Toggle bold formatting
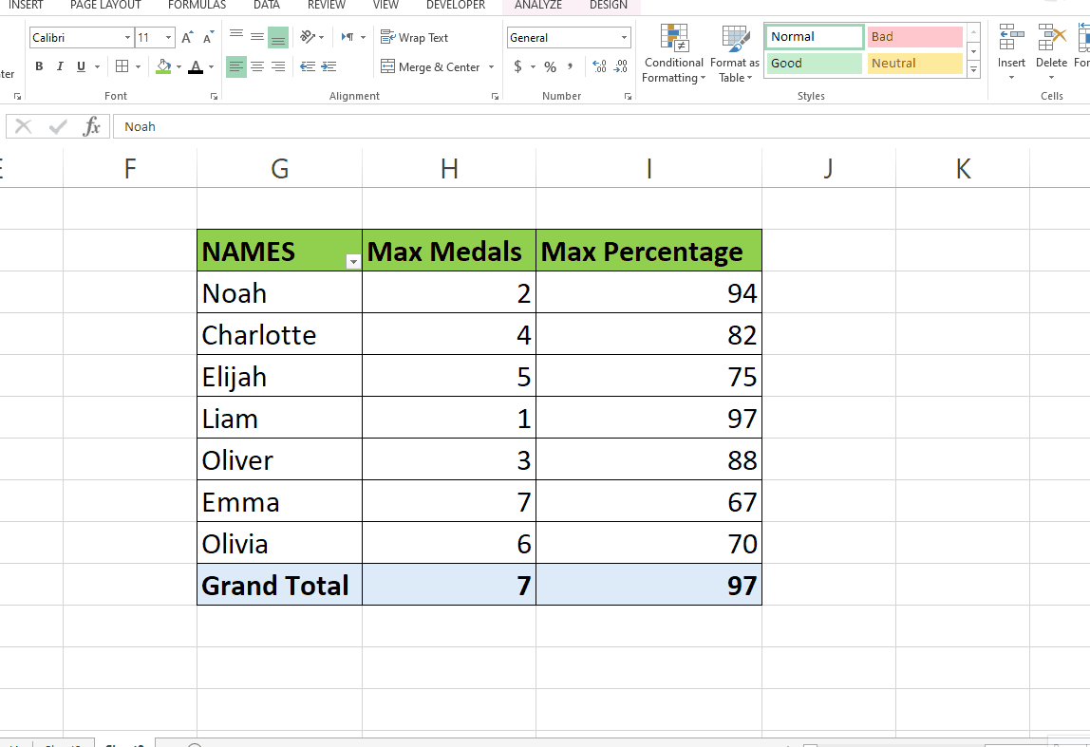1090x747 pixels. click(39, 66)
